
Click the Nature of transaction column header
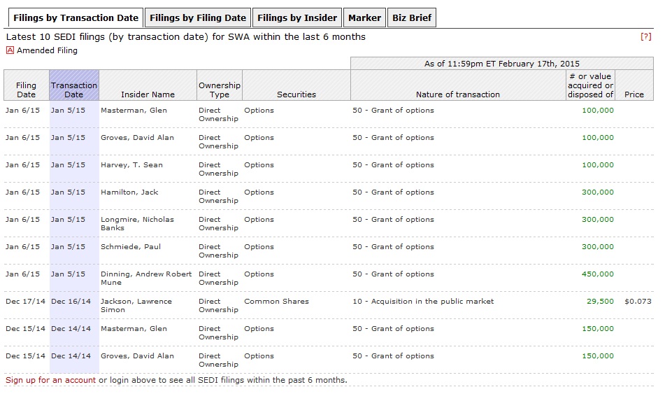point(457,94)
